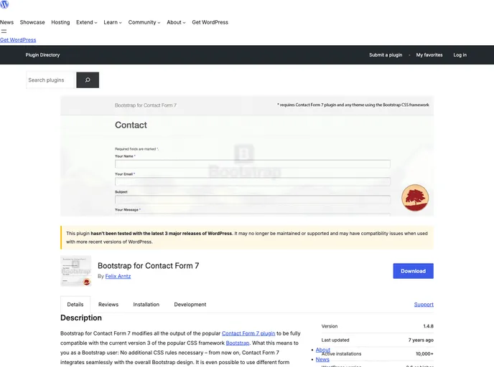The width and height of the screenshot is (494, 367).
Task: Click the About link in the list
Action: tap(323, 350)
